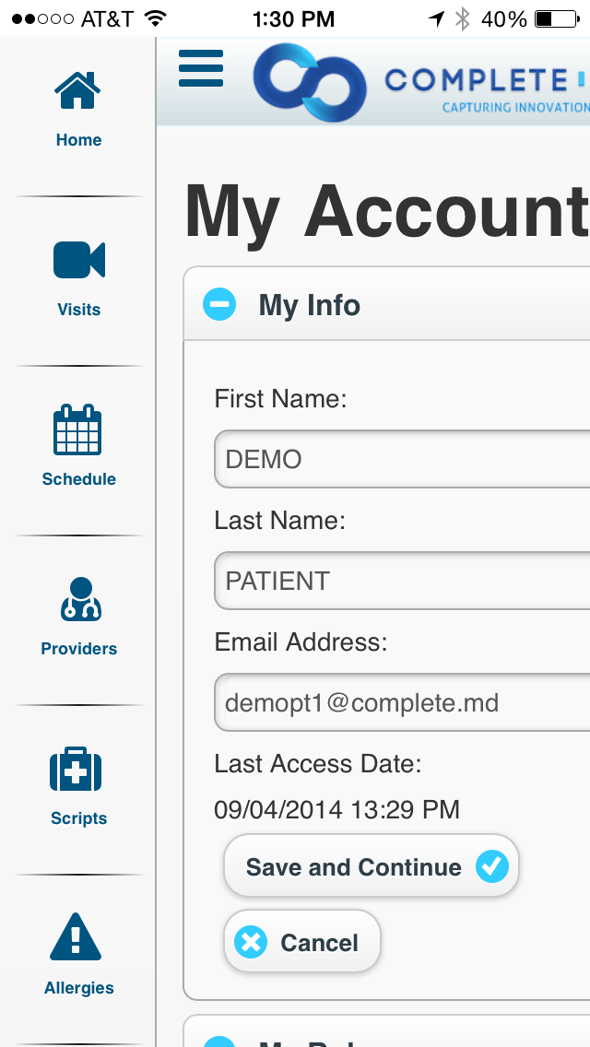Viewport: 590px width, 1047px height.
Task: Open the Allergies warning triangle icon
Action: click(76, 936)
